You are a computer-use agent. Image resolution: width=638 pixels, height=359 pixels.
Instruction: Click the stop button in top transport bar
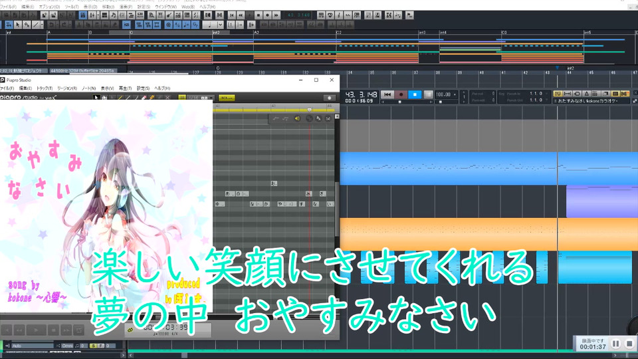[x=259, y=15]
